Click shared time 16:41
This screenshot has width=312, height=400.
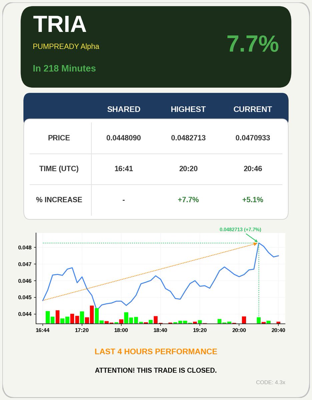click(x=124, y=169)
